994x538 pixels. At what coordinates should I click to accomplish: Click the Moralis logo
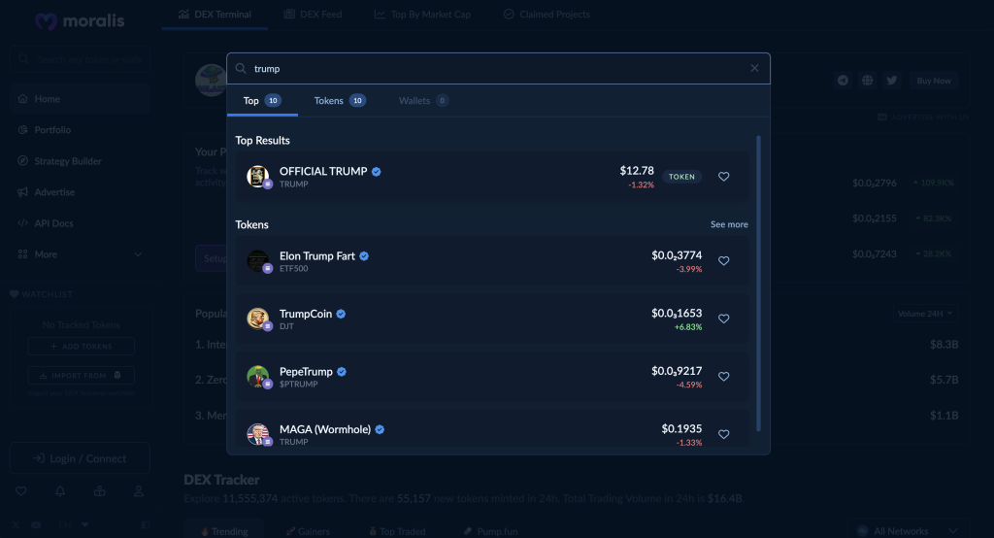(x=80, y=21)
